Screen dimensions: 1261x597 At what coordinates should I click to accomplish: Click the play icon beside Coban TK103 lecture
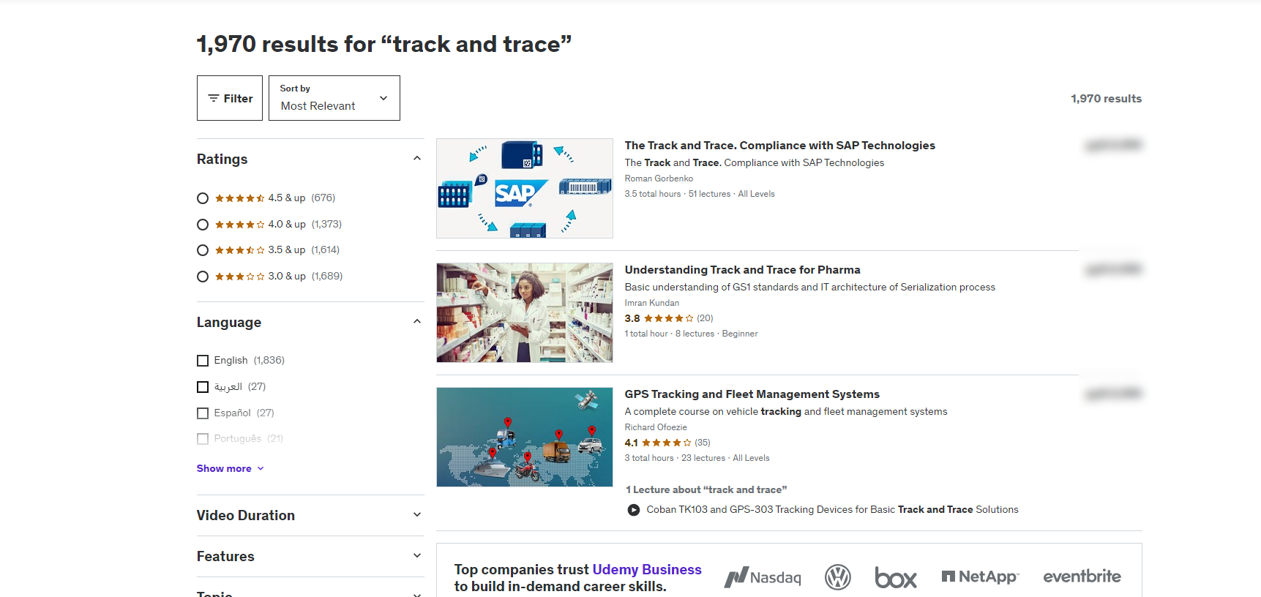(x=634, y=510)
